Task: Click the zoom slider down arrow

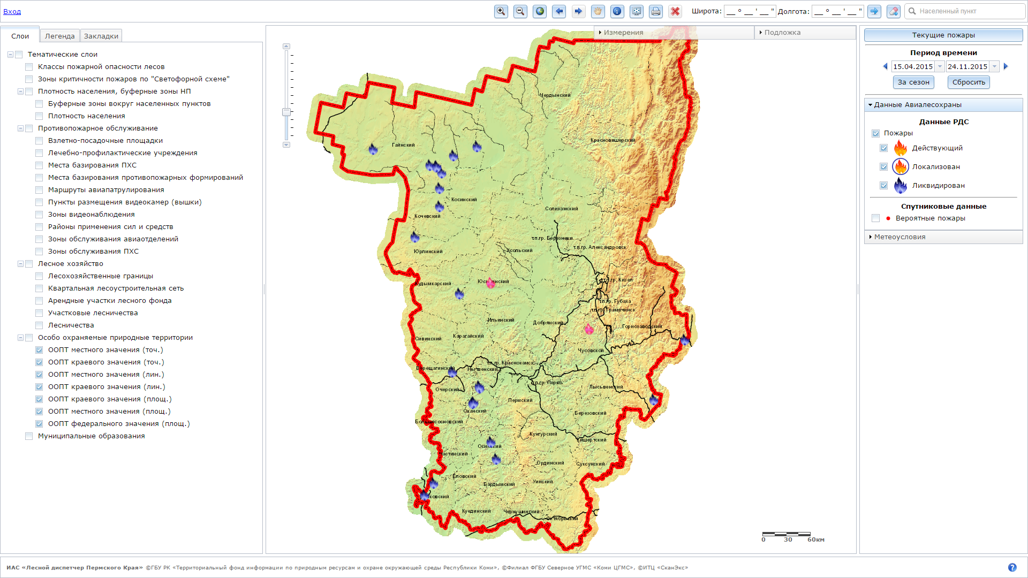Action: 286,145
